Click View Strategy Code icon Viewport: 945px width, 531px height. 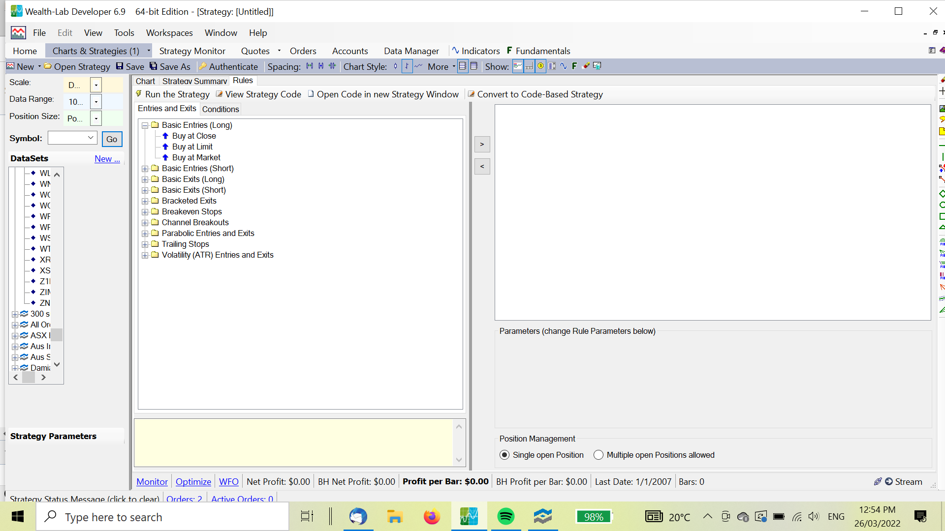(219, 94)
